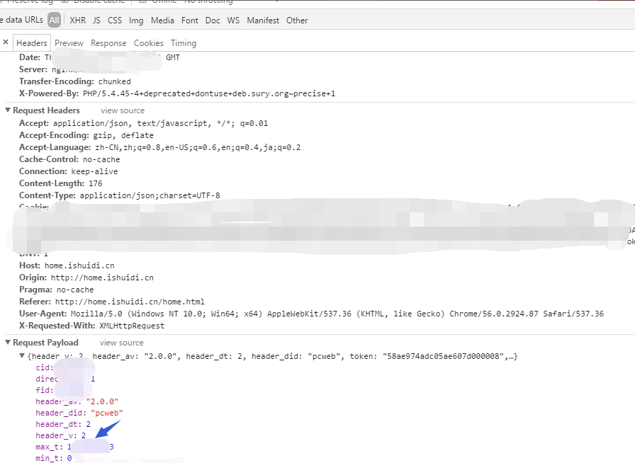Select the X-Powered-By PHP header value
This screenshot has height=463, width=635.
tap(209, 93)
